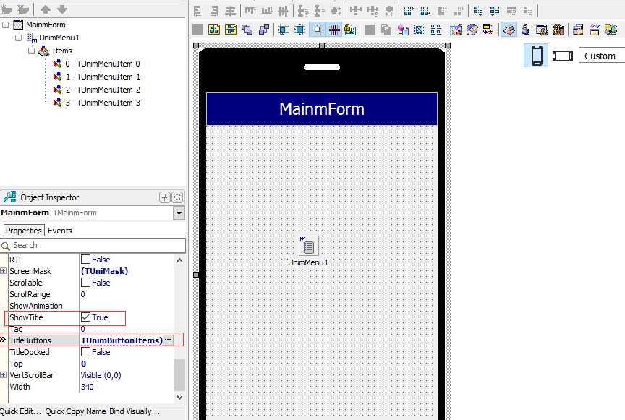The height and width of the screenshot is (420, 625).
Task: Click the Quick Copy Name link
Action: (75, 411)
